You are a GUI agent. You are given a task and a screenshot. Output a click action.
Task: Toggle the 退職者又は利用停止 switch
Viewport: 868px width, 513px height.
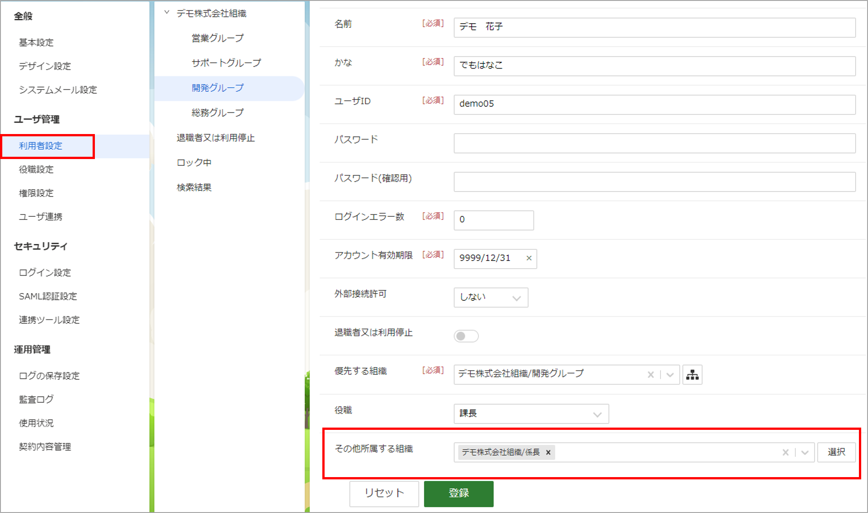pos(466,336)
